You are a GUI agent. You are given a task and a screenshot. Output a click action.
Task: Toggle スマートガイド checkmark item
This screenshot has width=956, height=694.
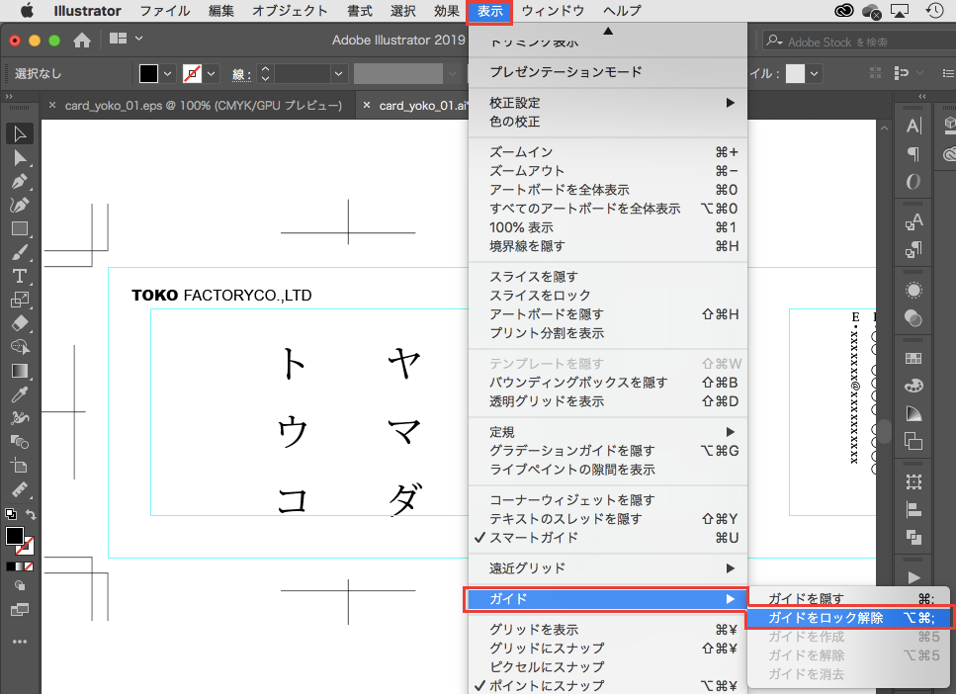point(534,538)
